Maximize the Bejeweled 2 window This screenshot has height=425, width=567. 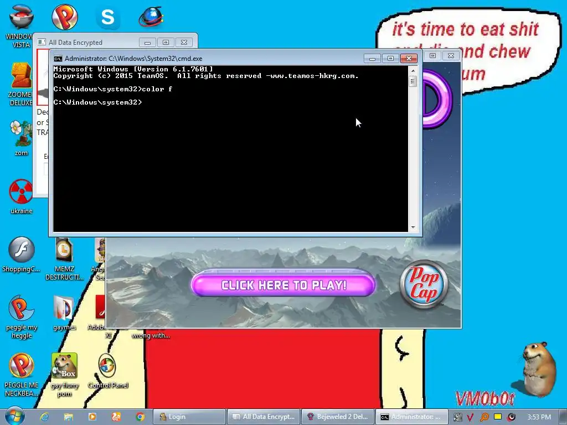(x=433, y=55)
